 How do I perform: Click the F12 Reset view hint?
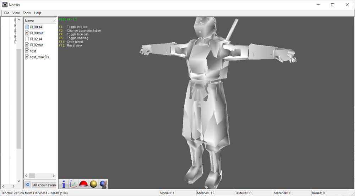click(x=70, y=45)
